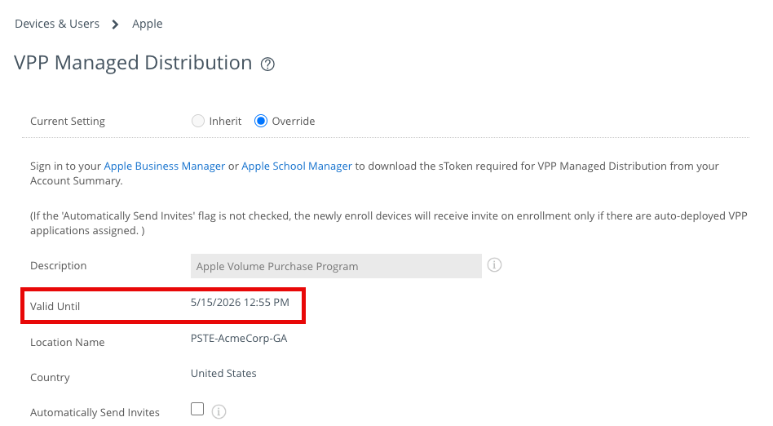Click the Valid Until label
The height and width of the screenshot is (426, 773).
(x=55, y=306)
